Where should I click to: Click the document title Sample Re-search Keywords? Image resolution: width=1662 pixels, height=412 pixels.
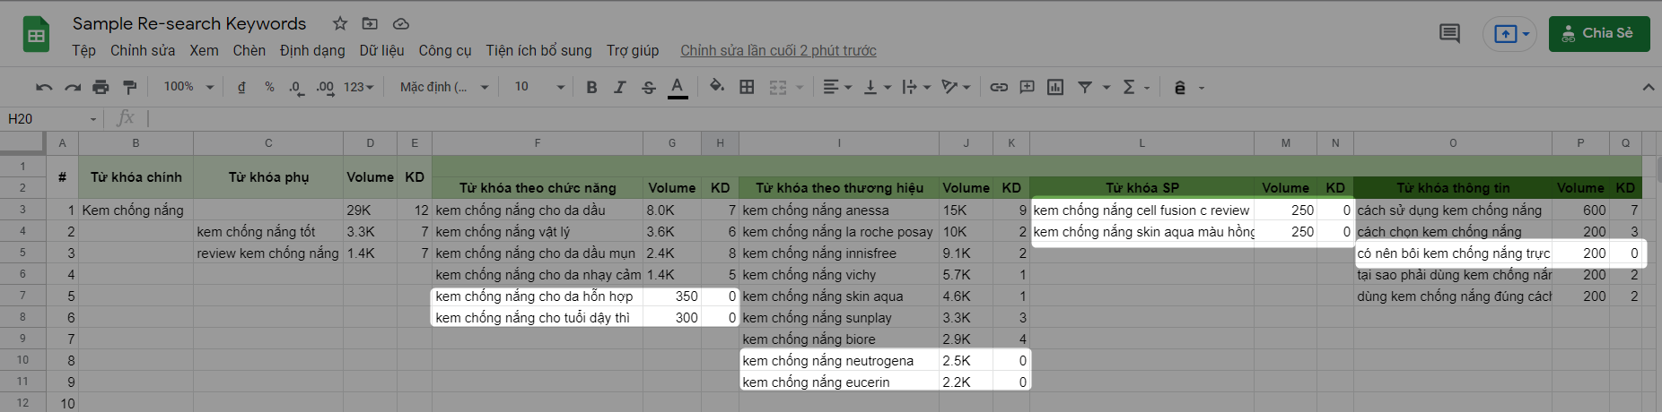(x=189, y=23)
